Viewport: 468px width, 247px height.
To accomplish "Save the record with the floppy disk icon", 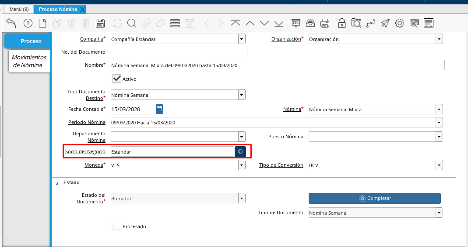I will [x=100, y=23].
